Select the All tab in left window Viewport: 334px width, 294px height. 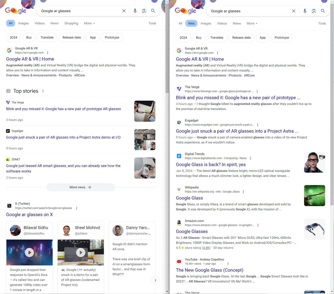(x=10, y=23)
